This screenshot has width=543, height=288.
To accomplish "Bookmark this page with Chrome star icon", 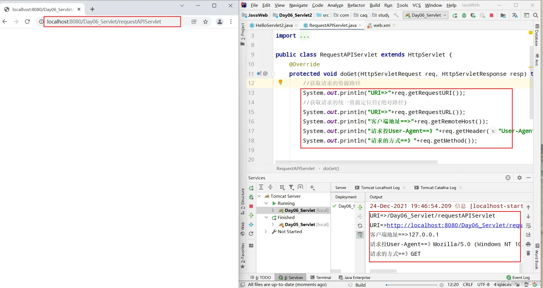I will click(x=206, y=22).
